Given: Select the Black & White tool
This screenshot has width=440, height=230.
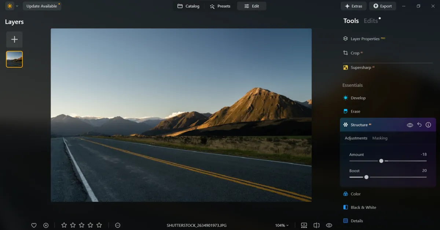Looking at the screenshot, I should coord(363,207).
